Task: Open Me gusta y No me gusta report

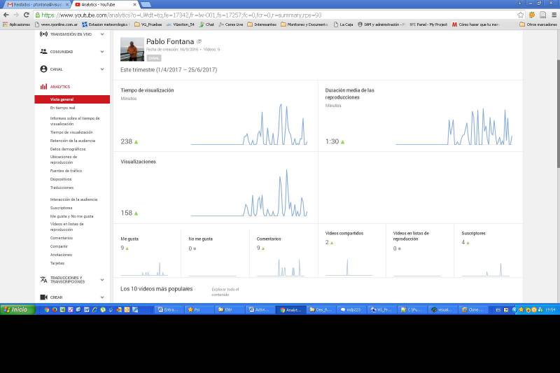Action: (72, 216)
